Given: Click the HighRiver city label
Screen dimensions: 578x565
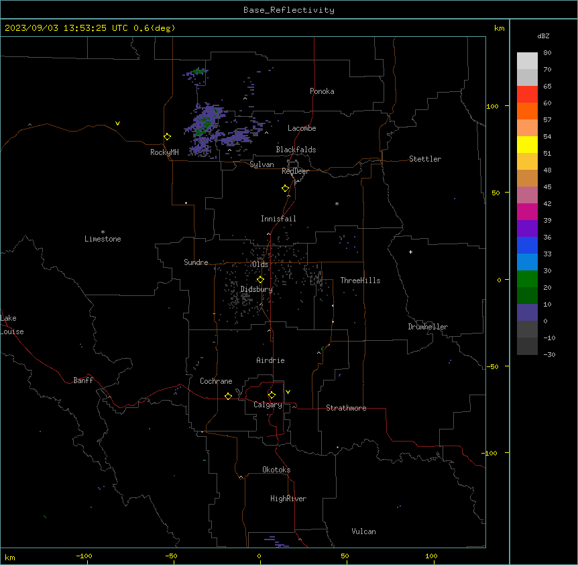Looking at the screenshot, I should point(288,499).
